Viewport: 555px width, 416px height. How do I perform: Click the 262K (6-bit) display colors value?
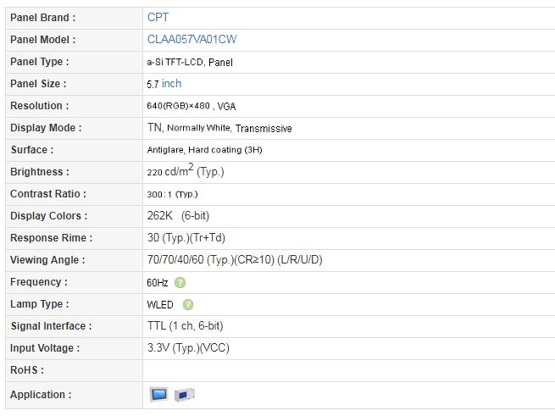coord(178,216)
